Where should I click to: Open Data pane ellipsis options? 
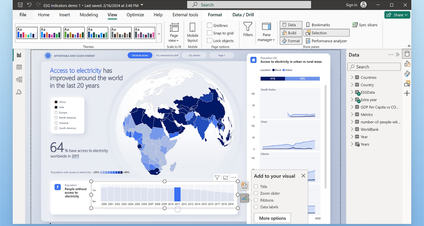click(391, 55)
